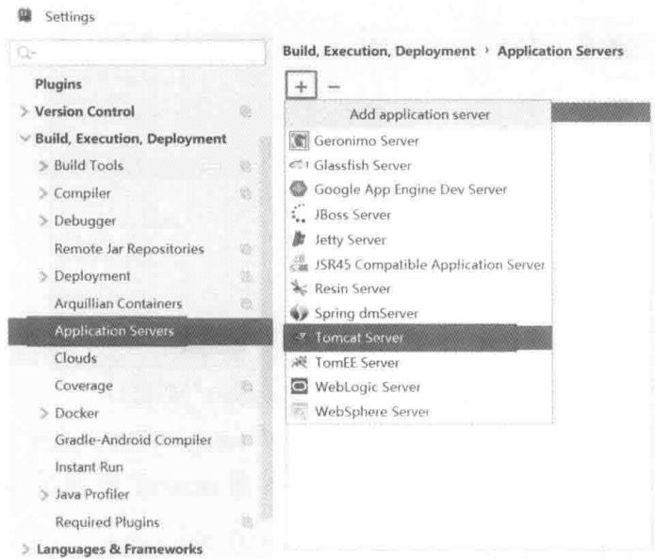Viewport: 655px width, 559px height.
Task: Click the plus button to add server
Action: (x=302, y=86)
